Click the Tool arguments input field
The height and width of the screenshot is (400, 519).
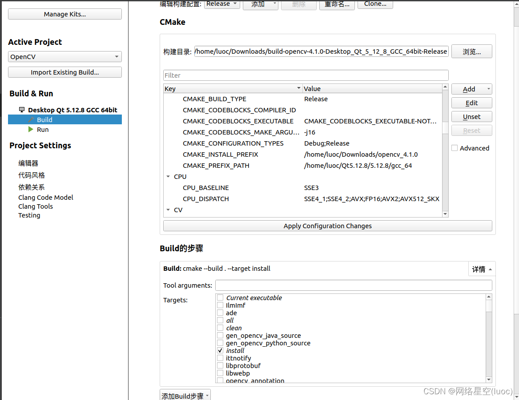354,285
